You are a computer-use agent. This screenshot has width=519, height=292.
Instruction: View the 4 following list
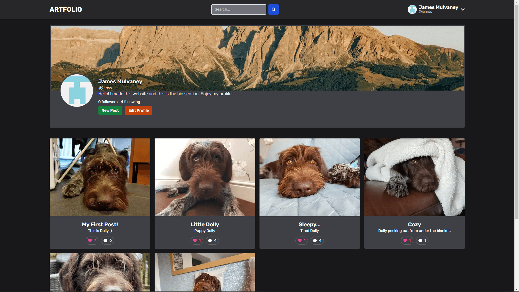pos(130,102)
